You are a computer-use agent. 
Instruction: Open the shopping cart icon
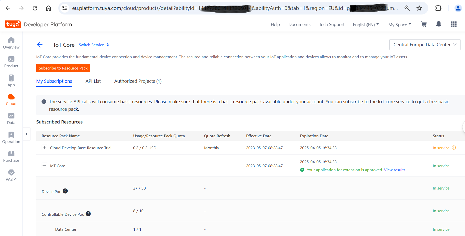point(424,24)
